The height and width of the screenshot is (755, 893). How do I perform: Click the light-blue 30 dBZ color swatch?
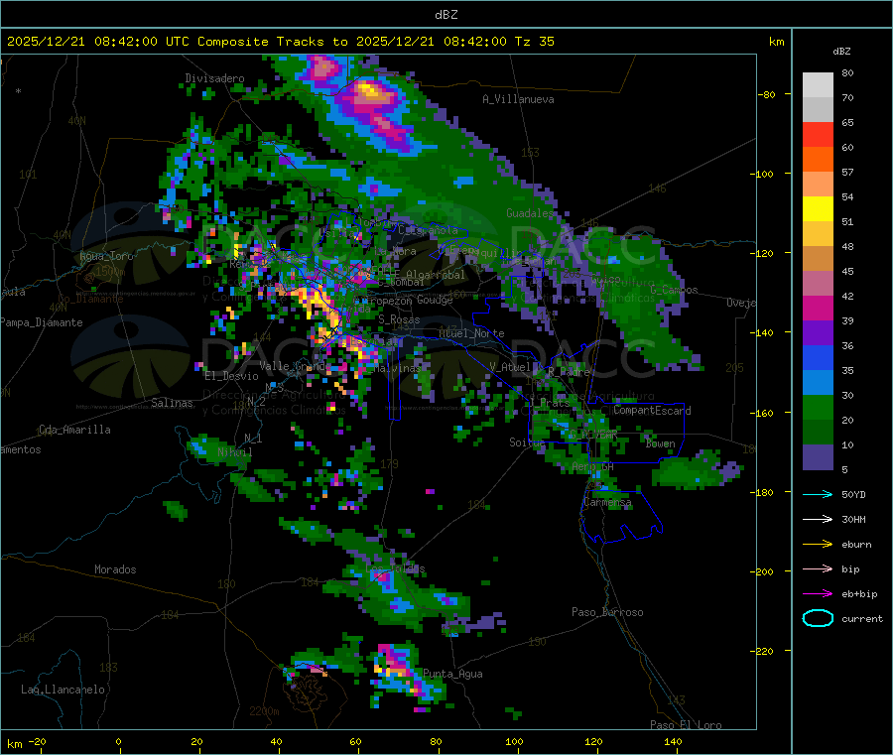[x=818, y=383]
